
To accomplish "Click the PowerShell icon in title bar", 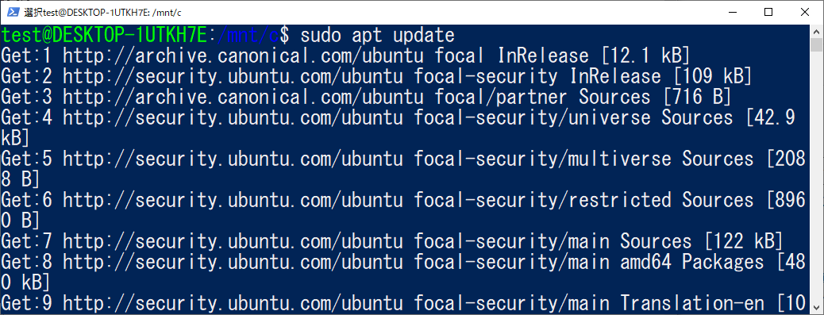I will (13, 12).
